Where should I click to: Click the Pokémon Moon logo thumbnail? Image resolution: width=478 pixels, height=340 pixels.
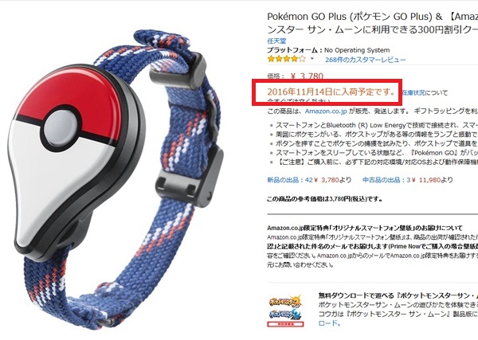pos(285,315)
